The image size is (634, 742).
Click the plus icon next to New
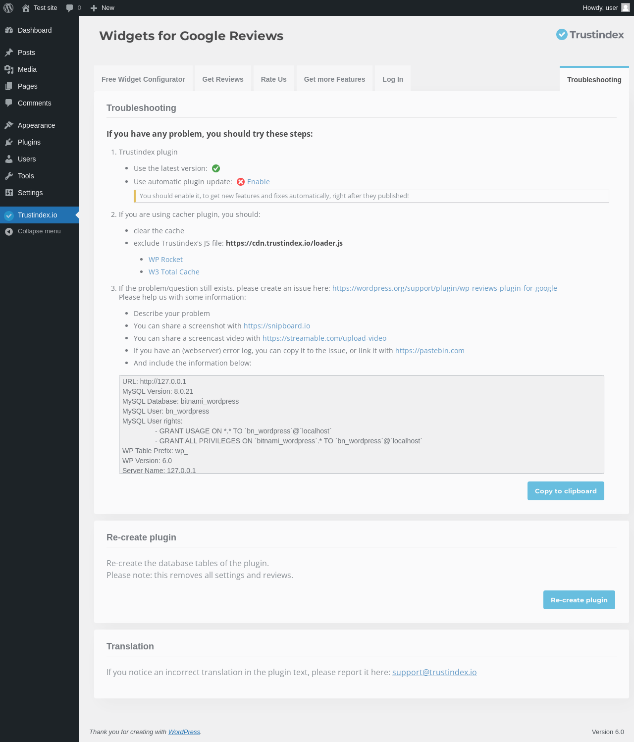94,8
